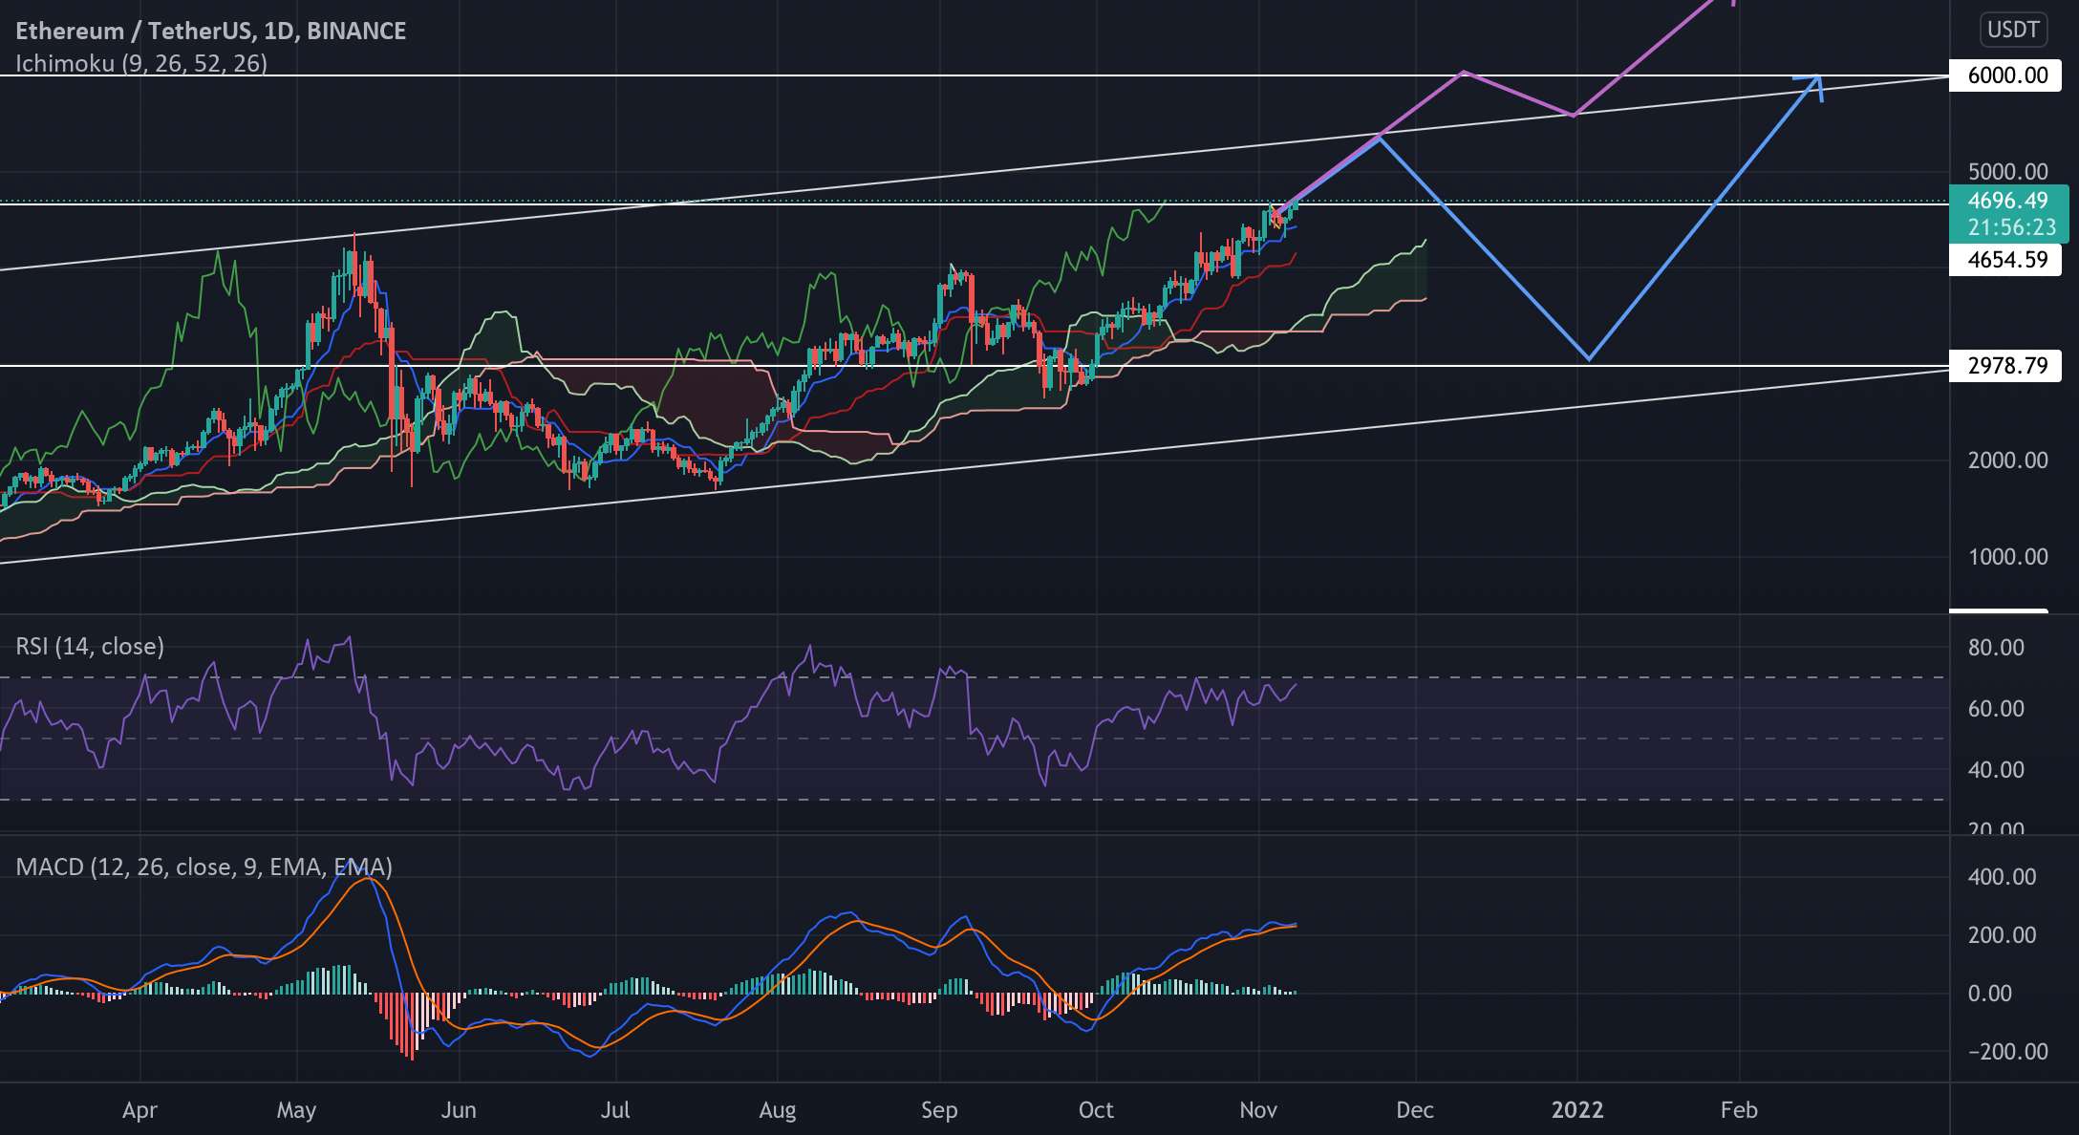This screenshot has width=2079, height=1135.
Task: Click the USDT currency button
Action: (x=2013, y=30)
